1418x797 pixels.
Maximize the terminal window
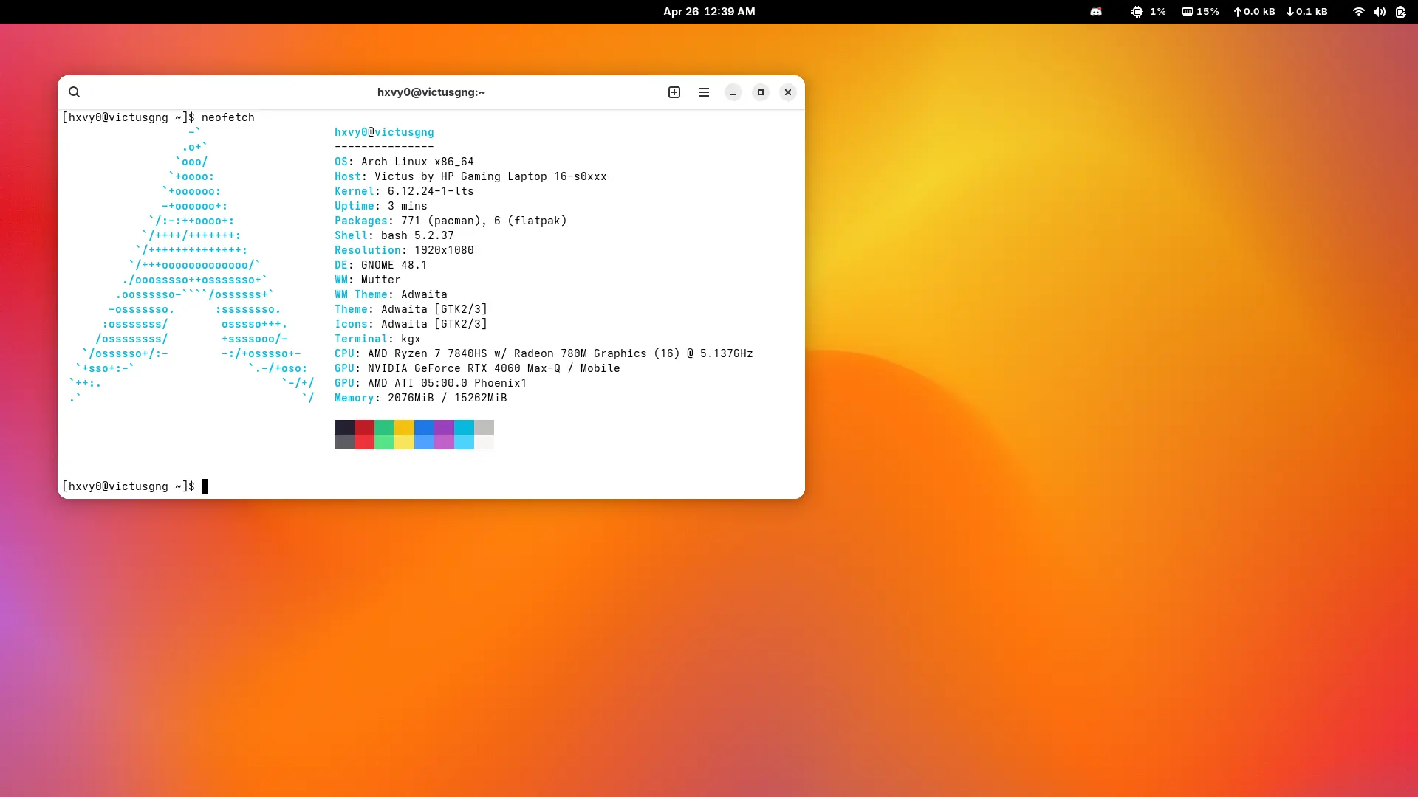tap(761, 92)
